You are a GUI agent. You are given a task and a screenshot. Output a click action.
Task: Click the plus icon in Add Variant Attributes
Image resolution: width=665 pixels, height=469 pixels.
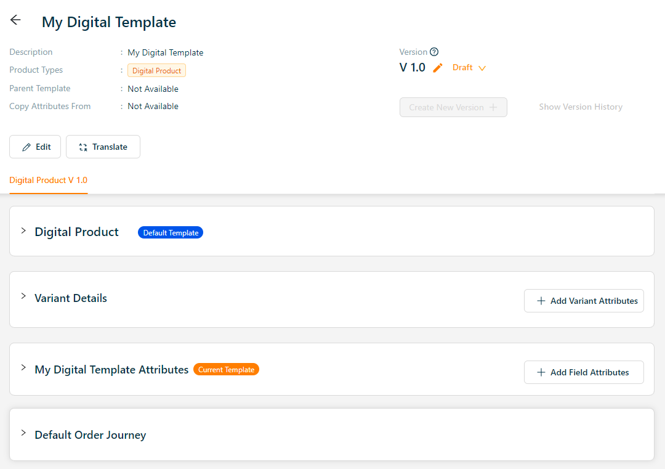click(541, 301)
